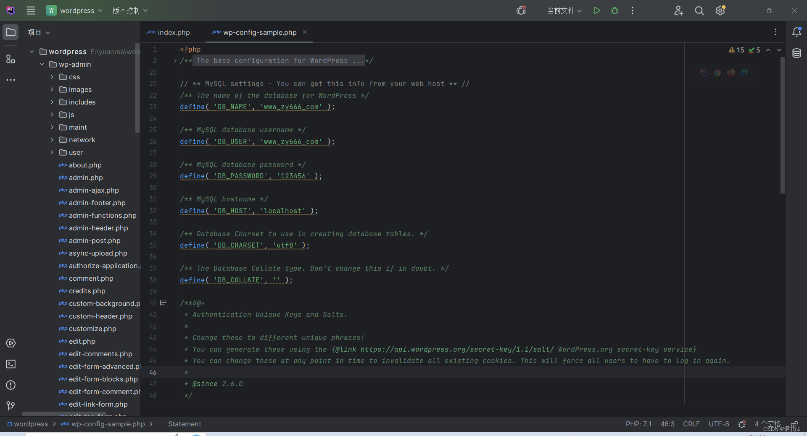Expand the network folder
Image resolution: width=807 pixels, height=436 pixels.
click(52, 140)
